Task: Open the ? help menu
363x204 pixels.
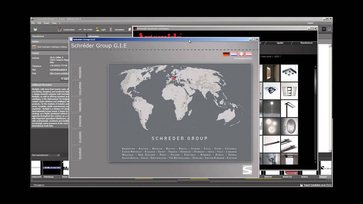Action: [60, 23]
